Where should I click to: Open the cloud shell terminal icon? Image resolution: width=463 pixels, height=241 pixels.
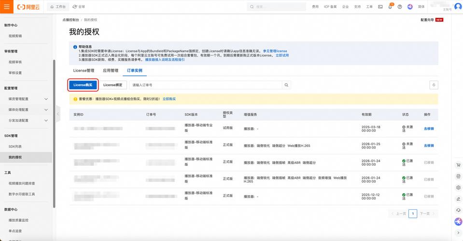[380, 7]
